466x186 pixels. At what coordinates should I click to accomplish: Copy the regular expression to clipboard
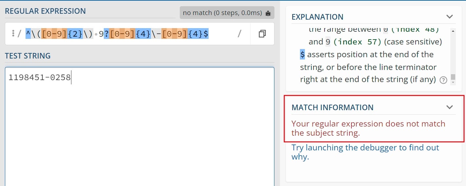pyautogui.click(x=262, y=34)
